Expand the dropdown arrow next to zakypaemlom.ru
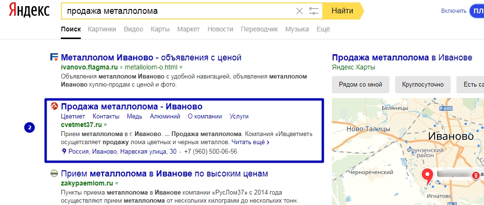The image size is (484, 205). (x=116, y=184)
